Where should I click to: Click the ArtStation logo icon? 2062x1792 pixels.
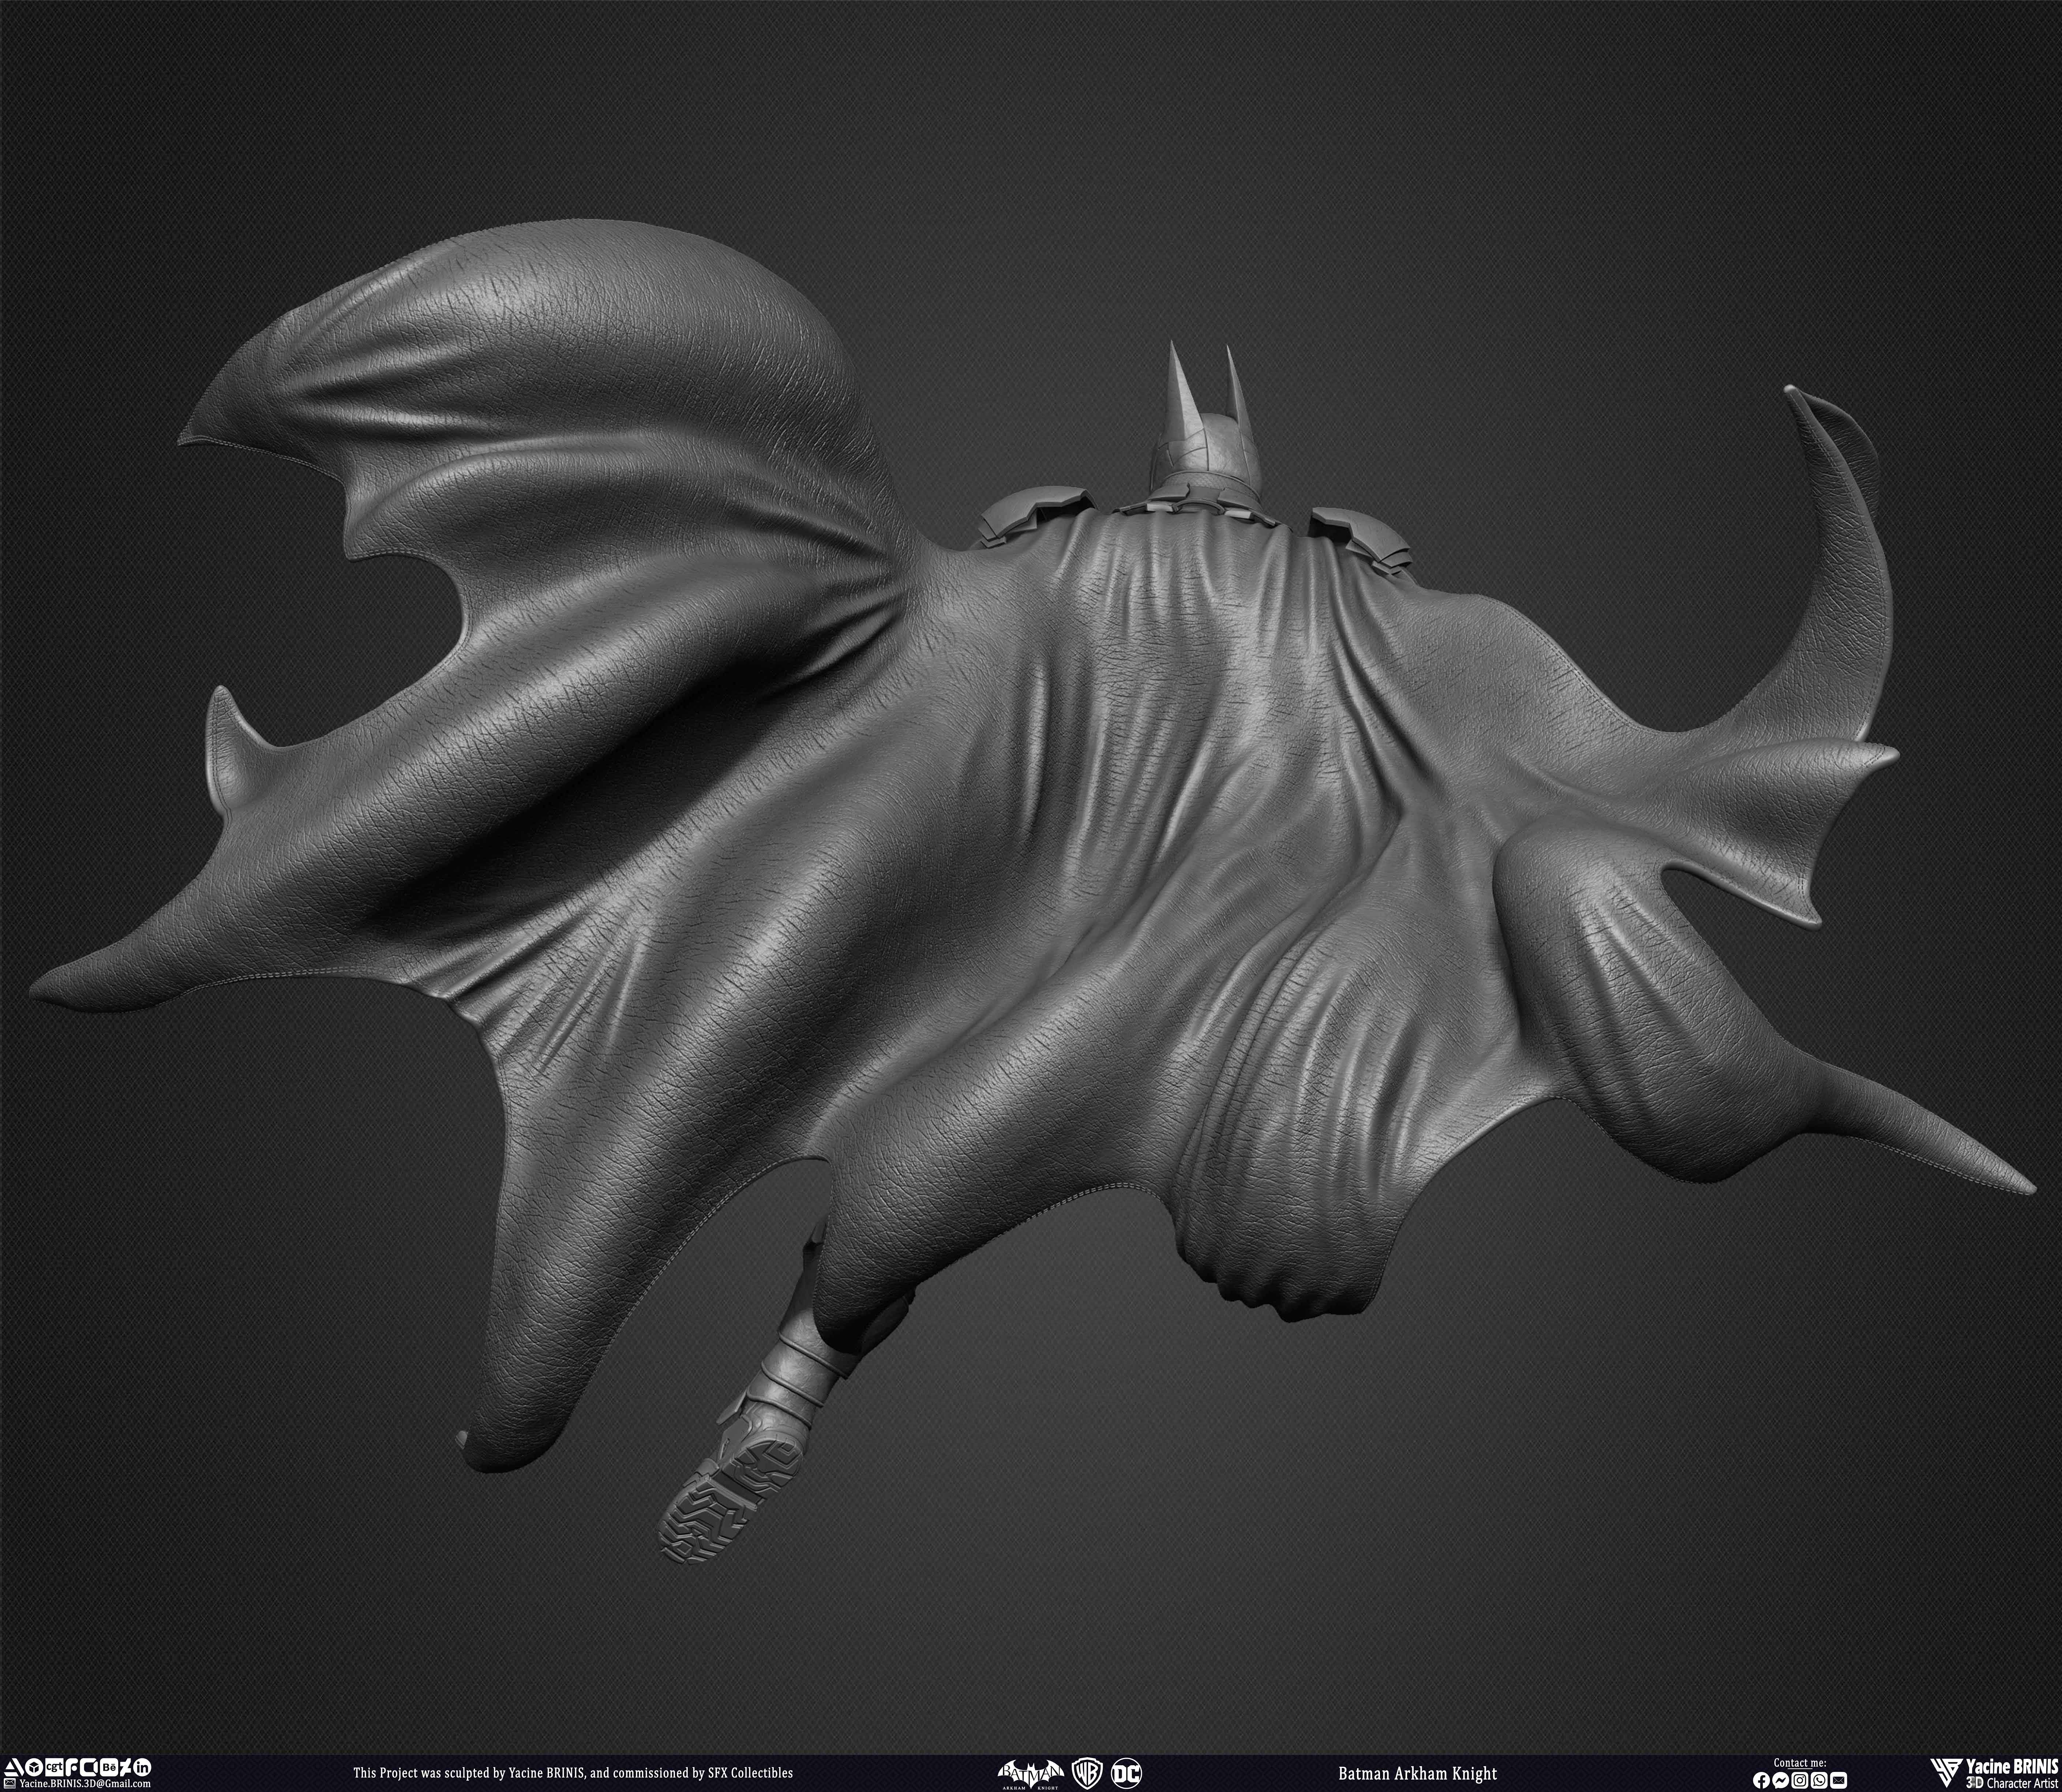coord(14,1768)
